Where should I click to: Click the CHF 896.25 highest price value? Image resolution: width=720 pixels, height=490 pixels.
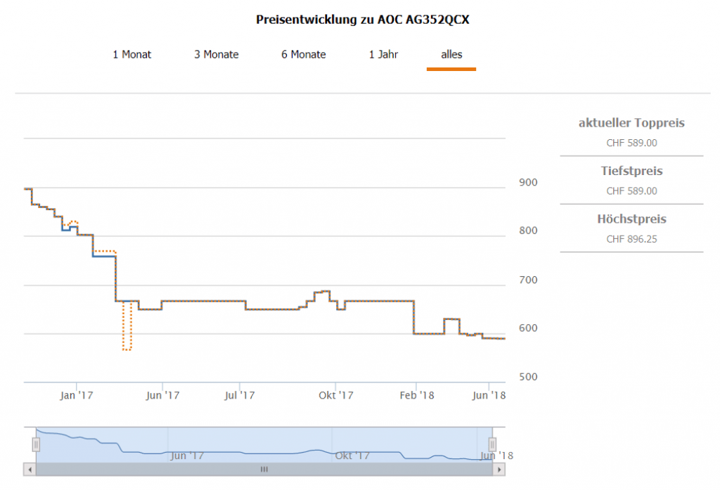(x=631, y=239)
